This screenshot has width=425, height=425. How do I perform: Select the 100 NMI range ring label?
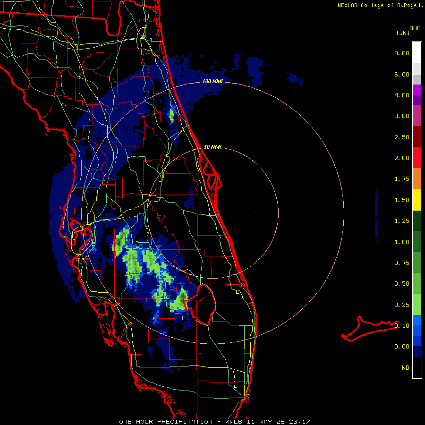tap(212, 81)
